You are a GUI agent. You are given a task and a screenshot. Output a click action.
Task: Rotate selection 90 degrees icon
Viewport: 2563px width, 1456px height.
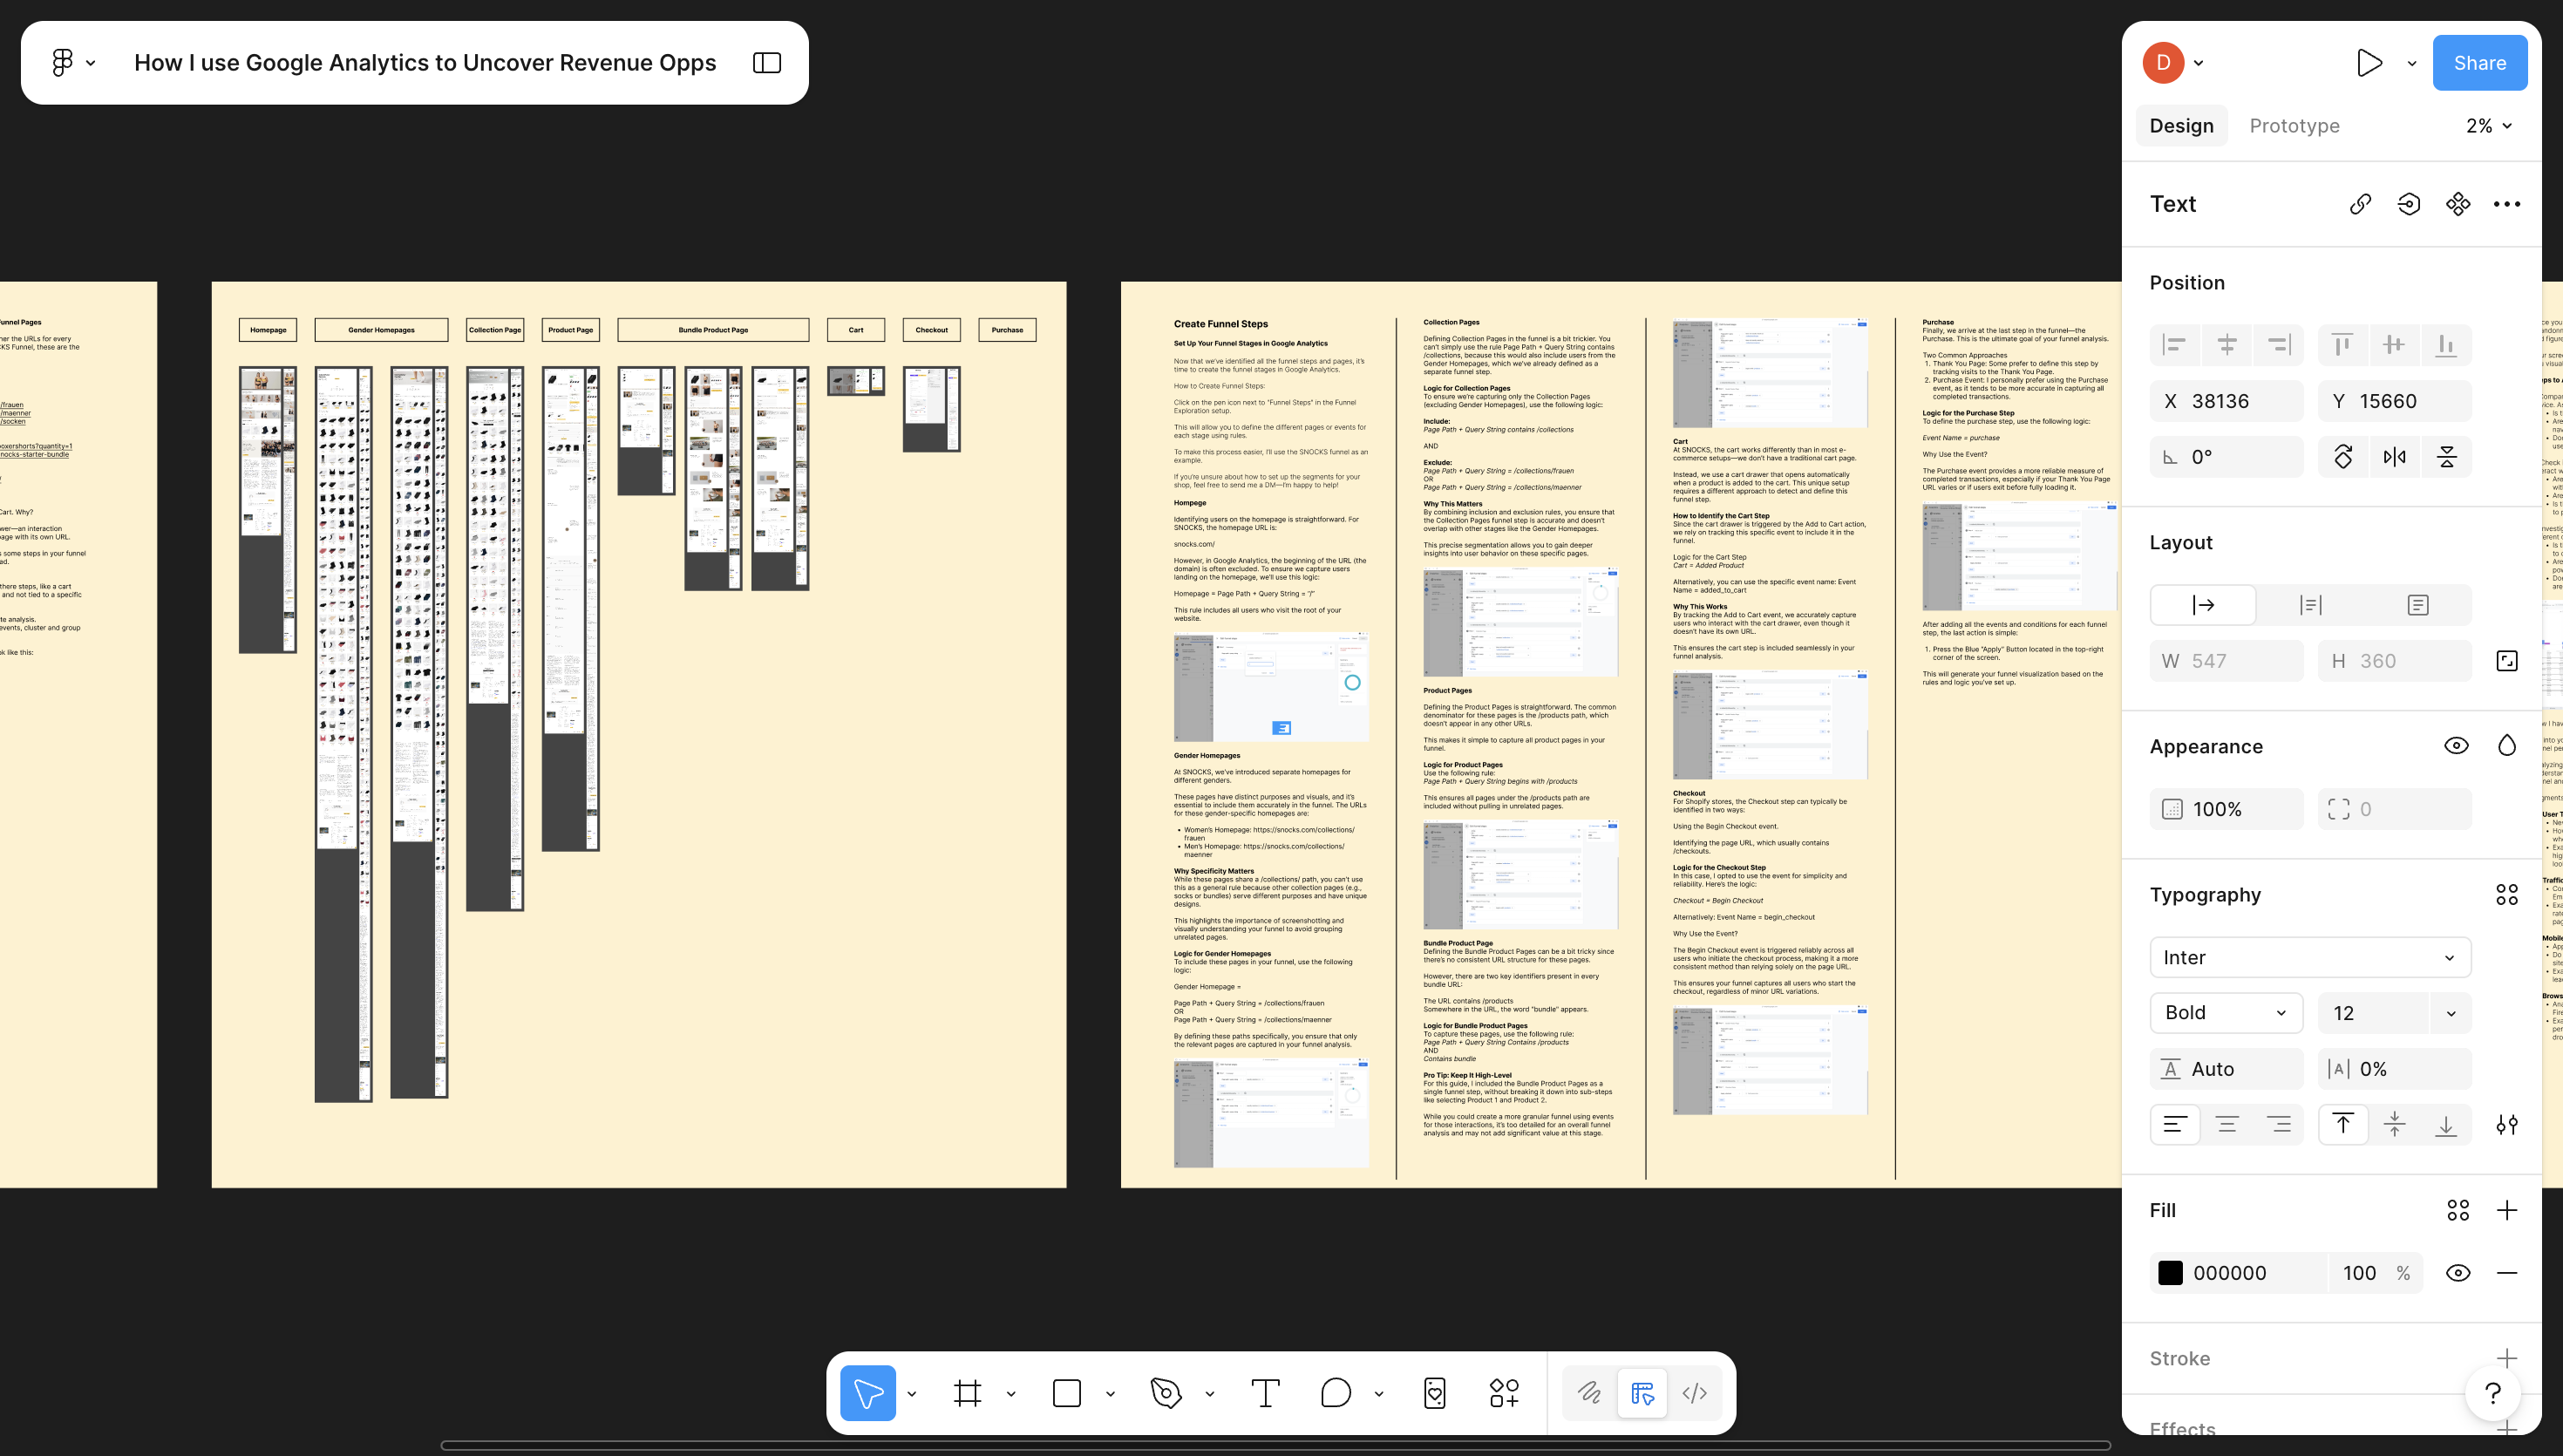[2343, 457]
